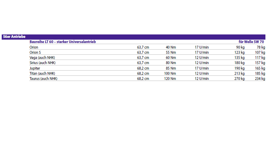Select the 'Orion S' row name
The height and width of the screenshot is (155, 273).
click(x=35, y=53)
